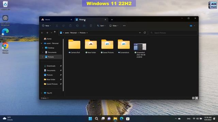
Task: Select the Pictures tab
Action: click(x=91, y=20)
